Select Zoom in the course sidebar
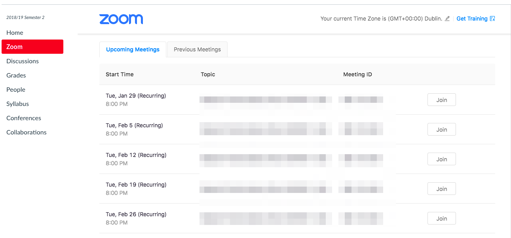 coord(32,47)
